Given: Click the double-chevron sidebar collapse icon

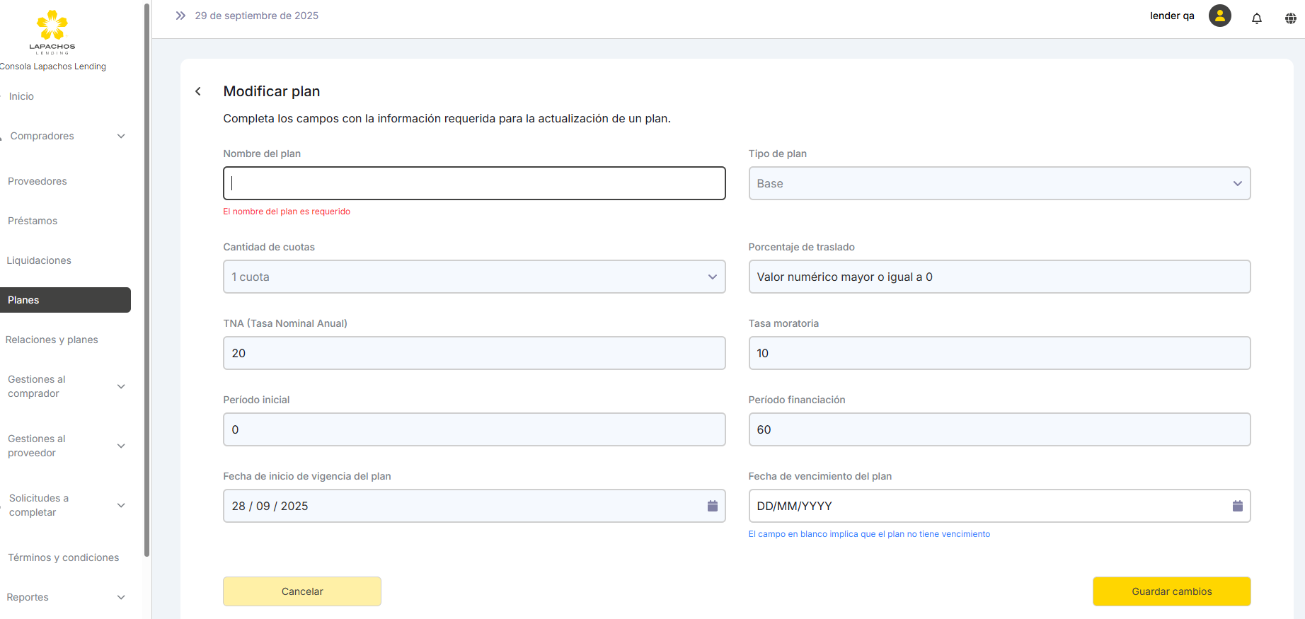Looking at the screenshot, I should [x=180, y=16].
